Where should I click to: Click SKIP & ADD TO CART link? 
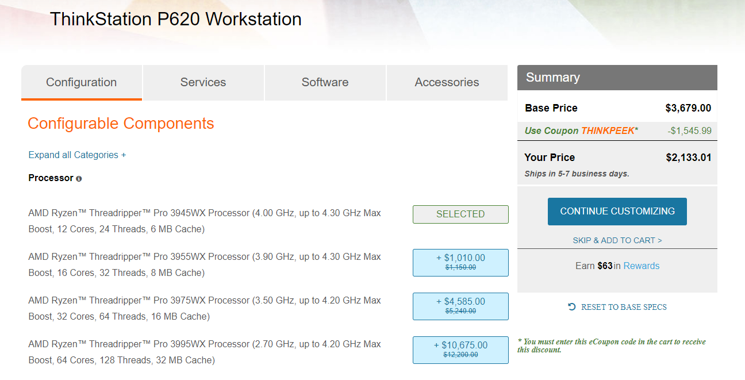pyautogui.click(x=617, y=240)
